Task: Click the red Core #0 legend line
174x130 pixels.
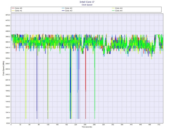Action: (13, 8)
